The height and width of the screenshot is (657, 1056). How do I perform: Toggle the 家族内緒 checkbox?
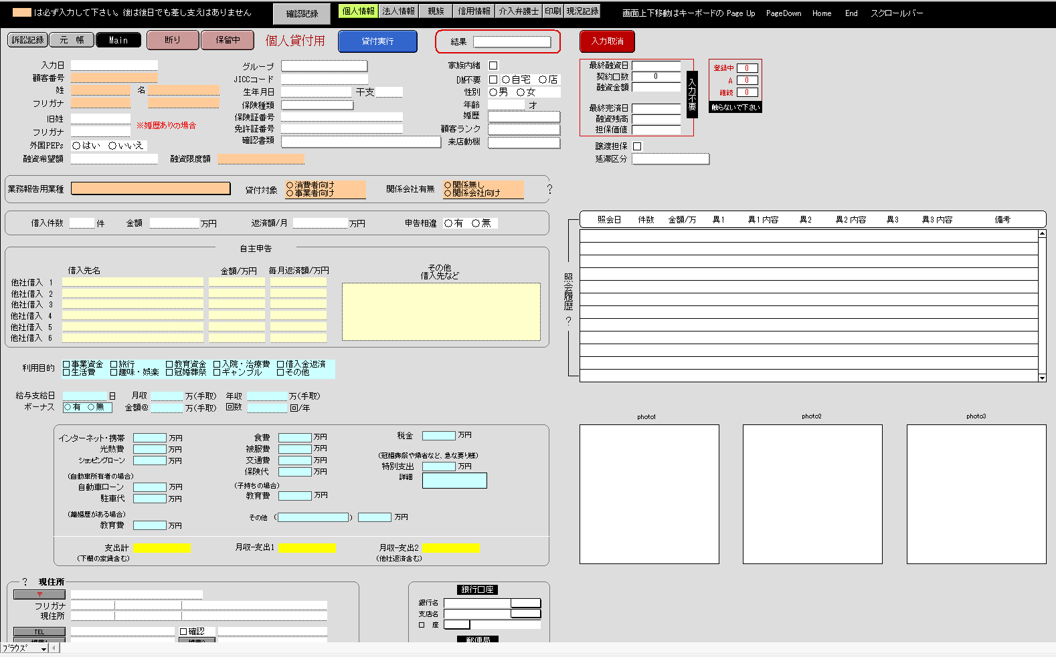493,65
